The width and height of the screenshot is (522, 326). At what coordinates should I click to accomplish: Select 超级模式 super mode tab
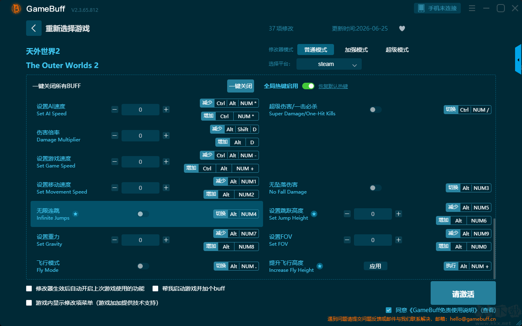point(397,50)
